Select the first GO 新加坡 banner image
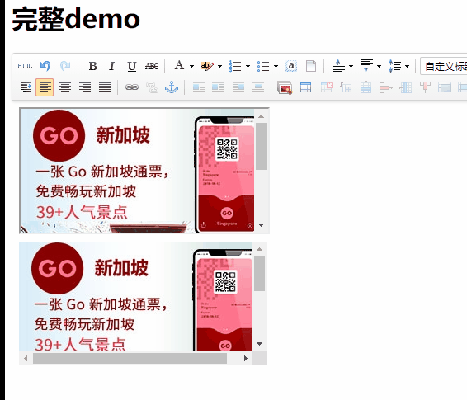 (137, 171)
